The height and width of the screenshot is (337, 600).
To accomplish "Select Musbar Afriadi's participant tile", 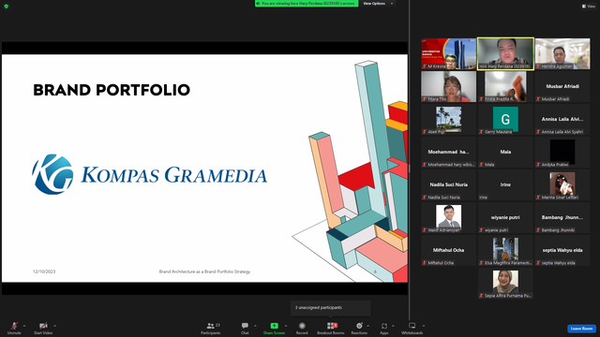I will (562, 87).
